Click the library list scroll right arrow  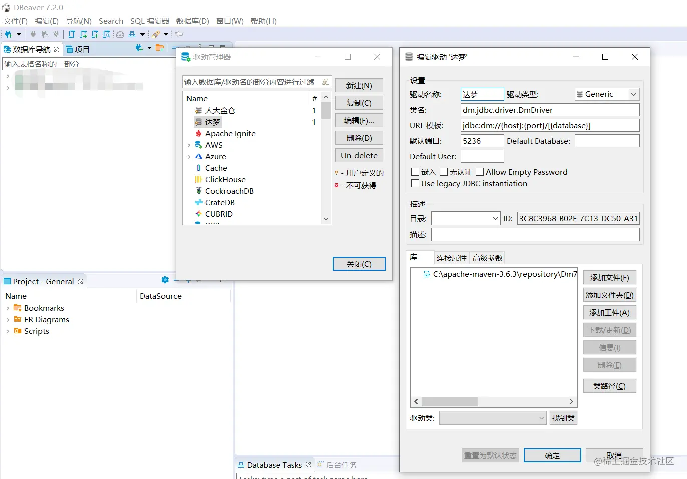[571, 401]
